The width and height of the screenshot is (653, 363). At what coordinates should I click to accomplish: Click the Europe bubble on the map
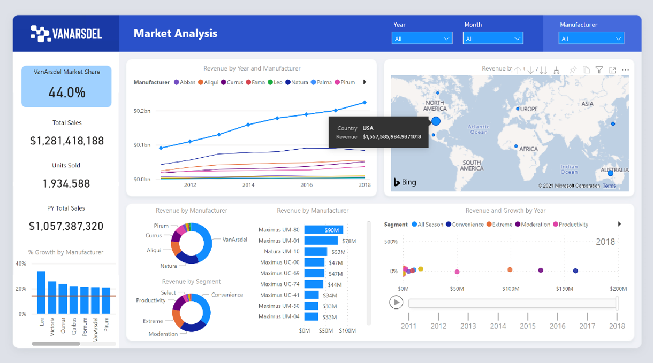coord(518,109)
